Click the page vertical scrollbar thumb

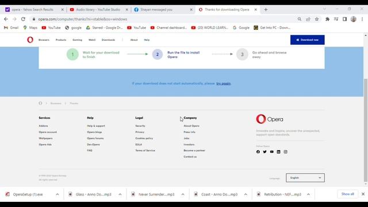(x=366, y=131)
